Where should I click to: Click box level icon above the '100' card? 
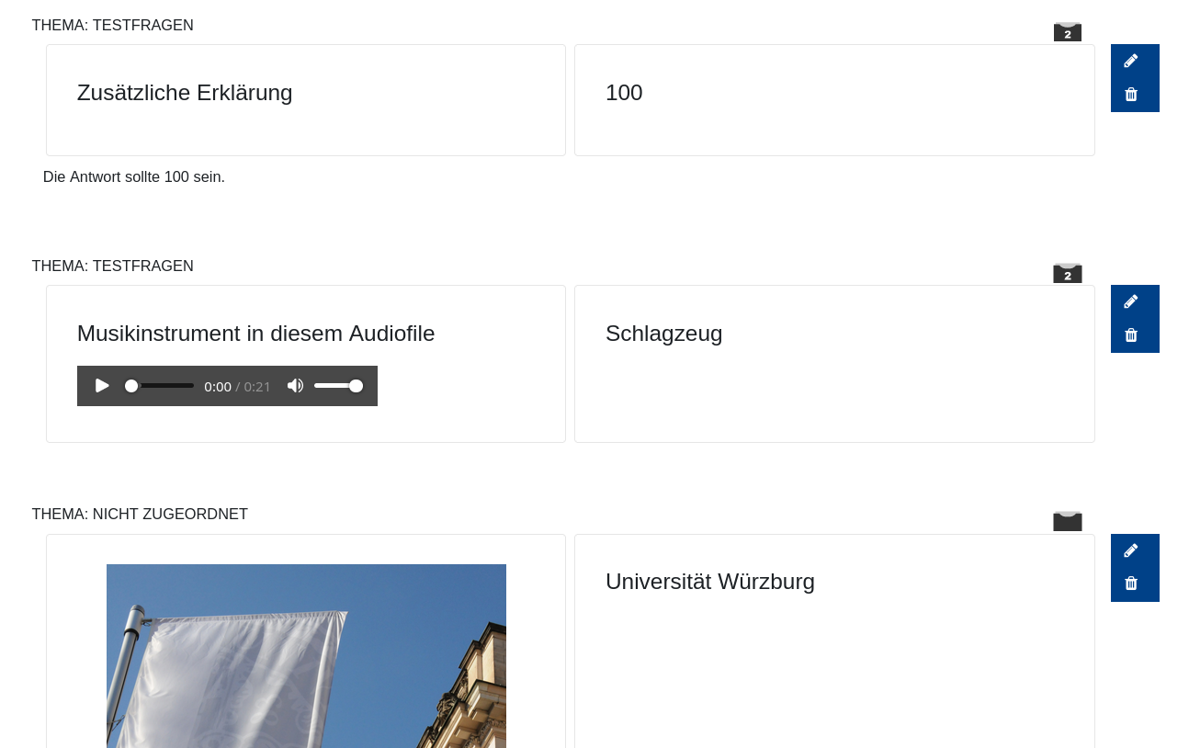point(1067,32)
